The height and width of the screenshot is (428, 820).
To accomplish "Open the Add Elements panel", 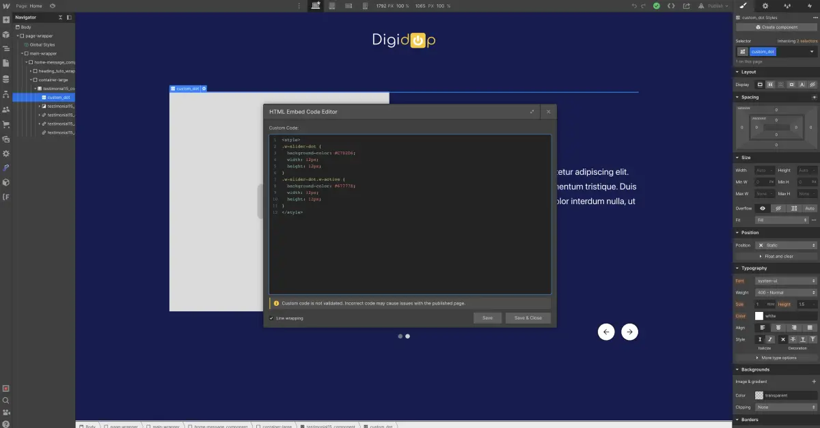I will tap(6, 20).
